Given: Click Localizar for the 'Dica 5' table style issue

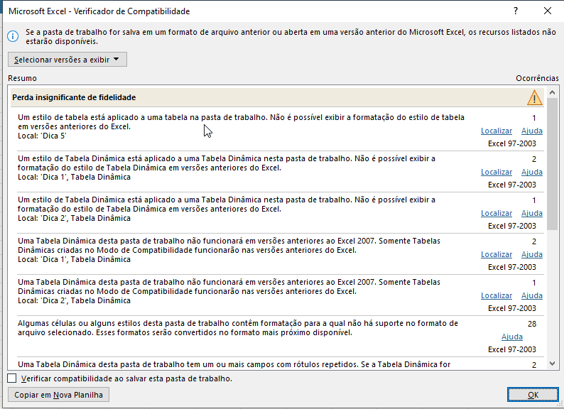Looking at the screenshot, I should pos(497,131).
